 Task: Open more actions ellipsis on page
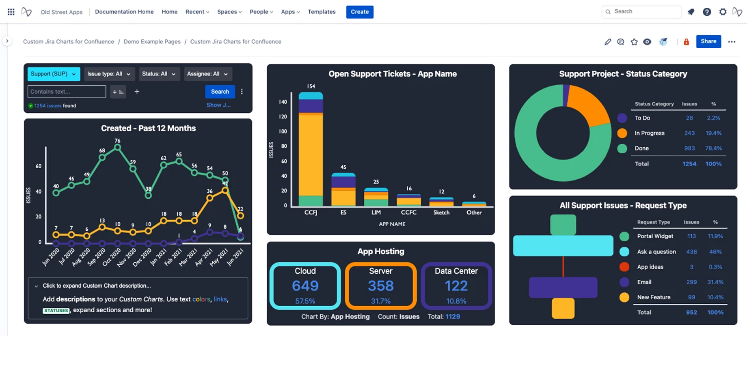pos(732,42)
